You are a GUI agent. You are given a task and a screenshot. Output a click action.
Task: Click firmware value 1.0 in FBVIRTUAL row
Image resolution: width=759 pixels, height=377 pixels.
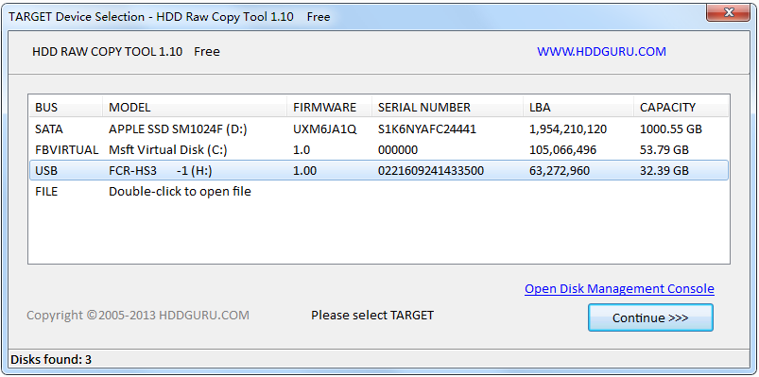302,150
